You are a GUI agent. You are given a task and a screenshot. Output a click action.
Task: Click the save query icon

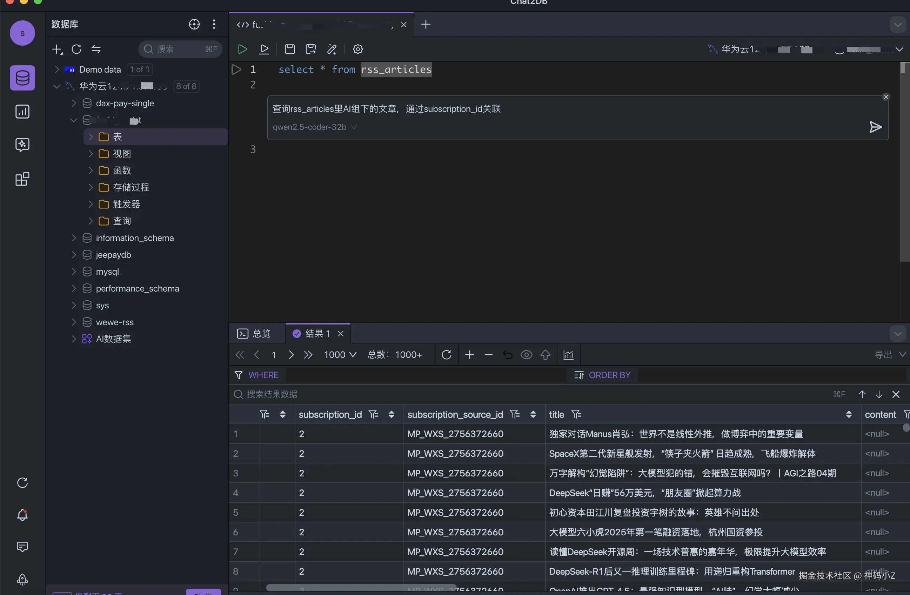[289, 49]
